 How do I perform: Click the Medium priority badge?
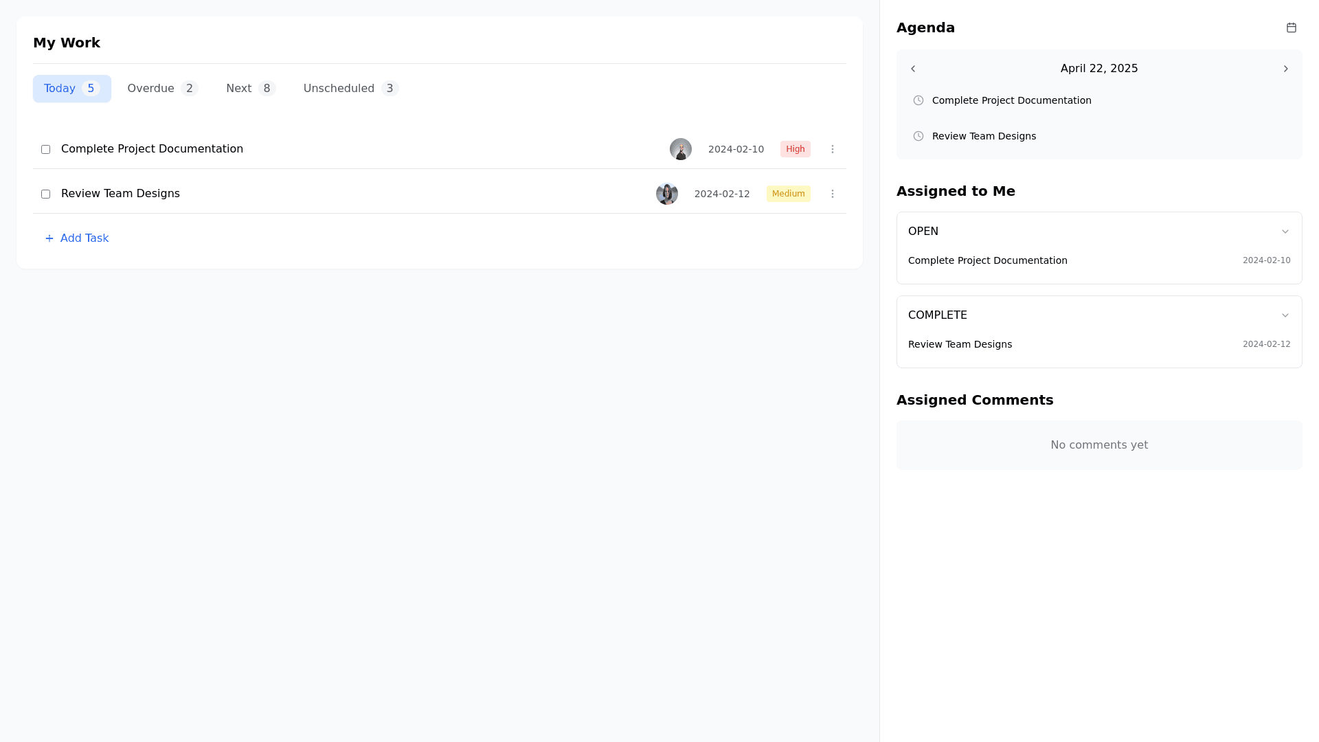[788, 194]
